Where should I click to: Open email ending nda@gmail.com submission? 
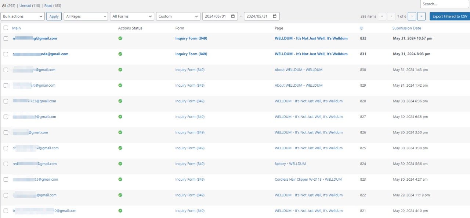pos(40,54)
